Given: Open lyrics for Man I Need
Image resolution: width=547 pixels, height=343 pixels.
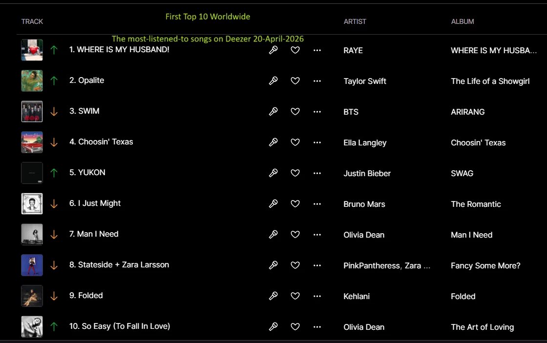Looking at the screenshot, I should coord(273,234).
